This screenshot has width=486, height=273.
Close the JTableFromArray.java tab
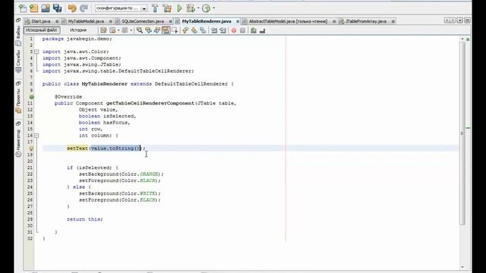(393, 21)
